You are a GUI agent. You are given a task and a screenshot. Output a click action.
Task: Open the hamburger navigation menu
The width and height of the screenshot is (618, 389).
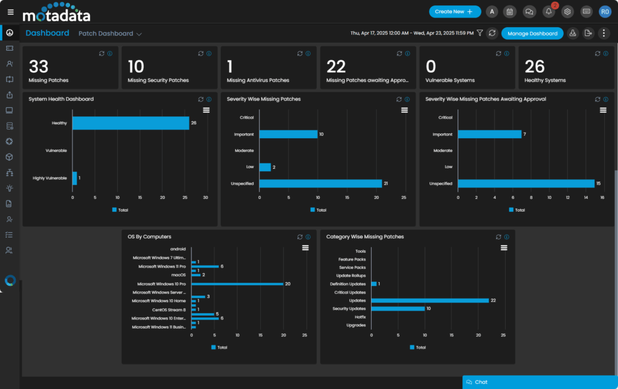(x=10, y=11)
